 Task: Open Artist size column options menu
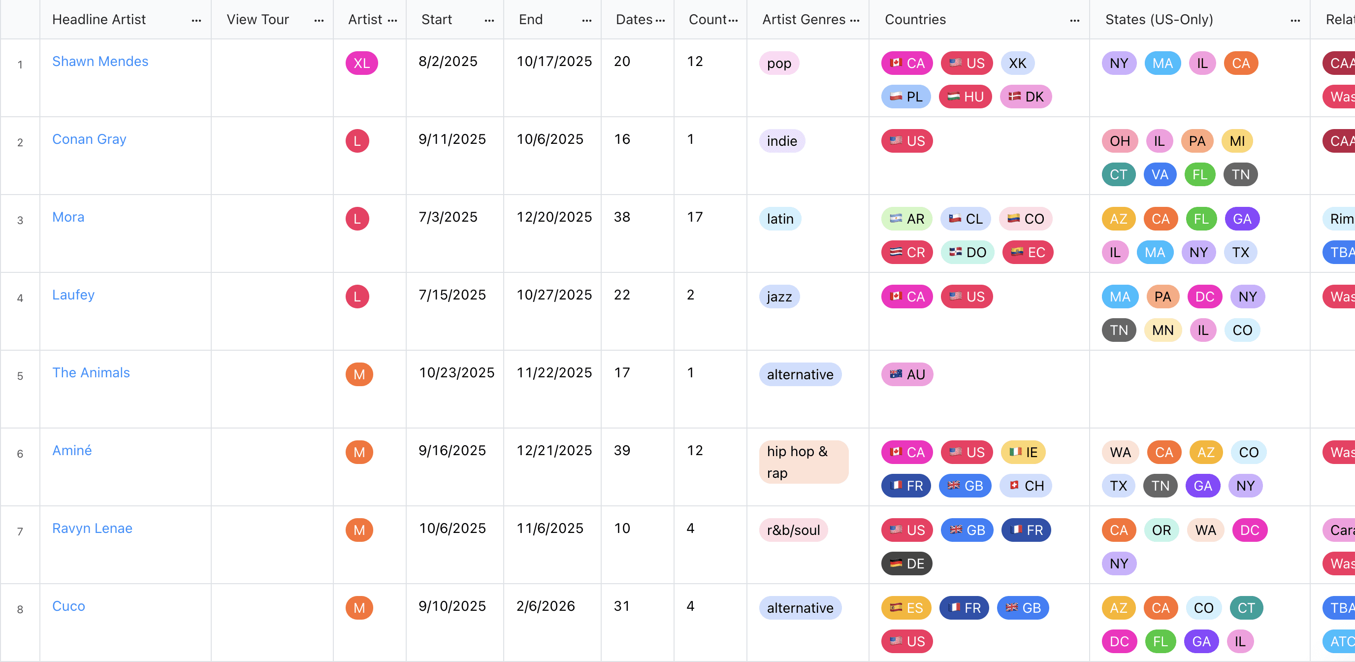392,20
